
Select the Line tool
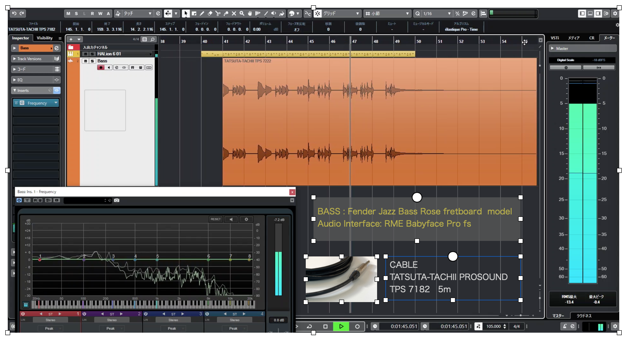click(x=266, y=13)
